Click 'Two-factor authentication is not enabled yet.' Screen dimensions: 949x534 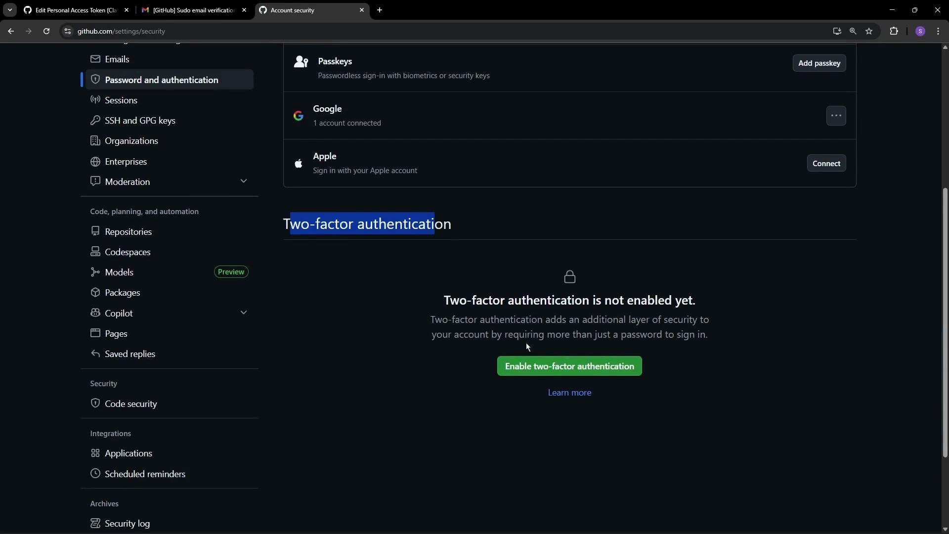[569, 301]
